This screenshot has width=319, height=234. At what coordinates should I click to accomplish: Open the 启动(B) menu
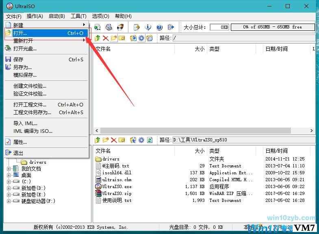tap(57, 16)
